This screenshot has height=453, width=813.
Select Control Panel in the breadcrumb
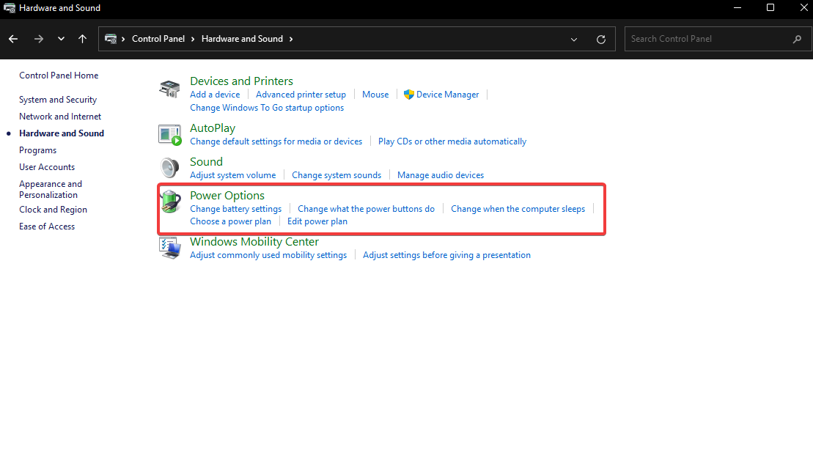coord(158,39)
